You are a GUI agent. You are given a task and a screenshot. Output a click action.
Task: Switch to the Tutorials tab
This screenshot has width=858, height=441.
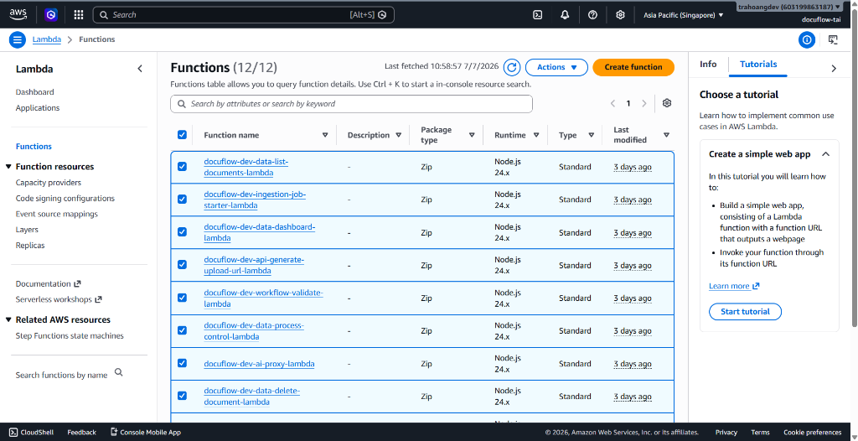pyautogui.click(x=758, y=65)
